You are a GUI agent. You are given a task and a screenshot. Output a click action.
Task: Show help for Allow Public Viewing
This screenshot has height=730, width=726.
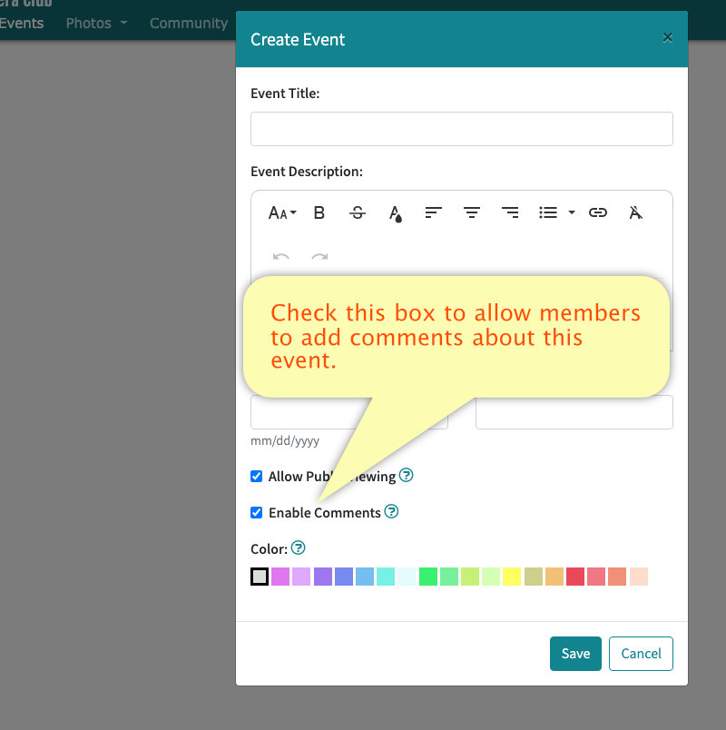coord(407,475)
